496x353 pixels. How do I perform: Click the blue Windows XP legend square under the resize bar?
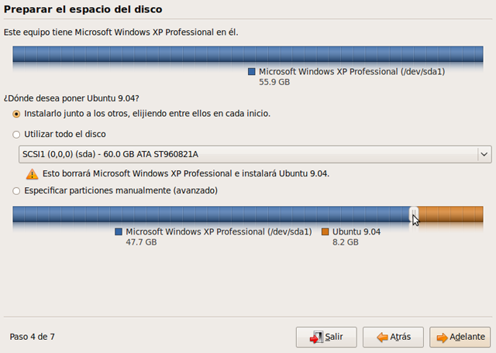pos(119,231)
